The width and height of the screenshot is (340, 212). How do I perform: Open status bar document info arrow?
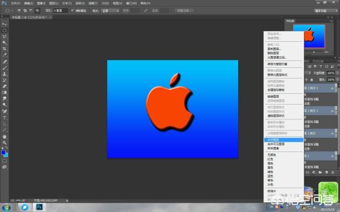click(67, 201)
